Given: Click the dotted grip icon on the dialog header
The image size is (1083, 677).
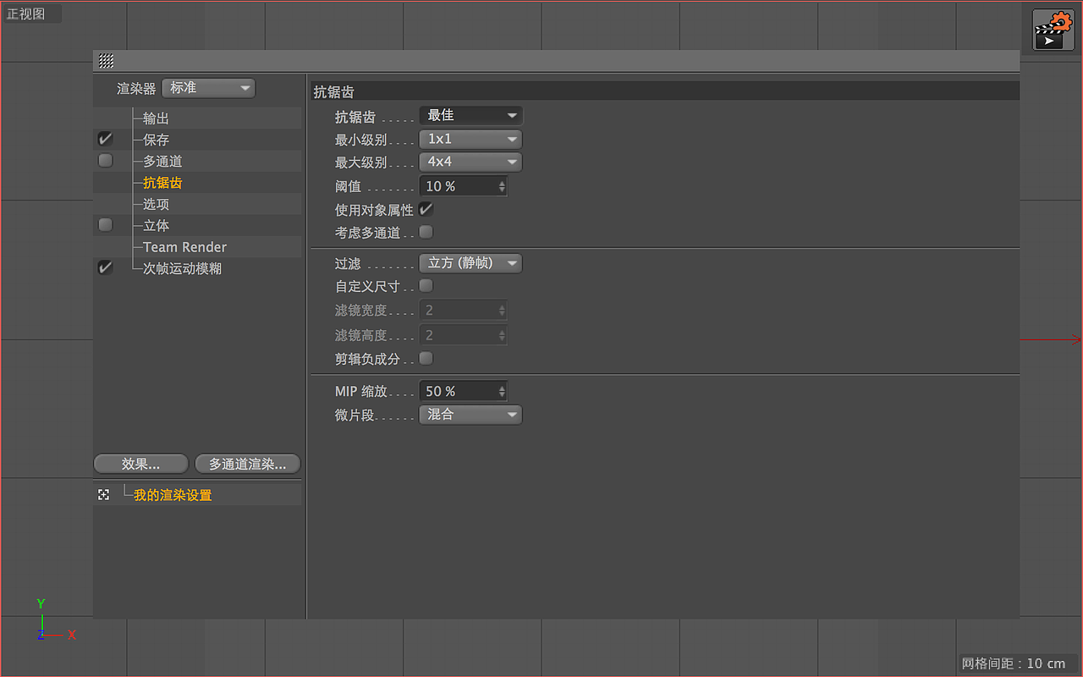Looking at the screenshot, I should (x=107, y=61).
